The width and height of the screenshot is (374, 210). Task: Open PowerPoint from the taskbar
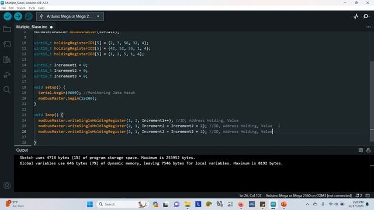click(283, 204)
